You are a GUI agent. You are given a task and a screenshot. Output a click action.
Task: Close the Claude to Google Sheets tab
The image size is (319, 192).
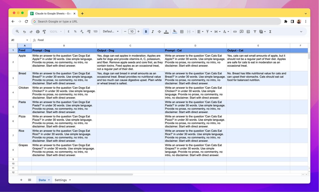(x=75, y=14)
